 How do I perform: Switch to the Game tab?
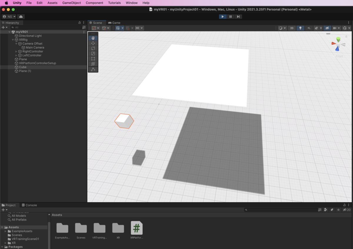114,23
